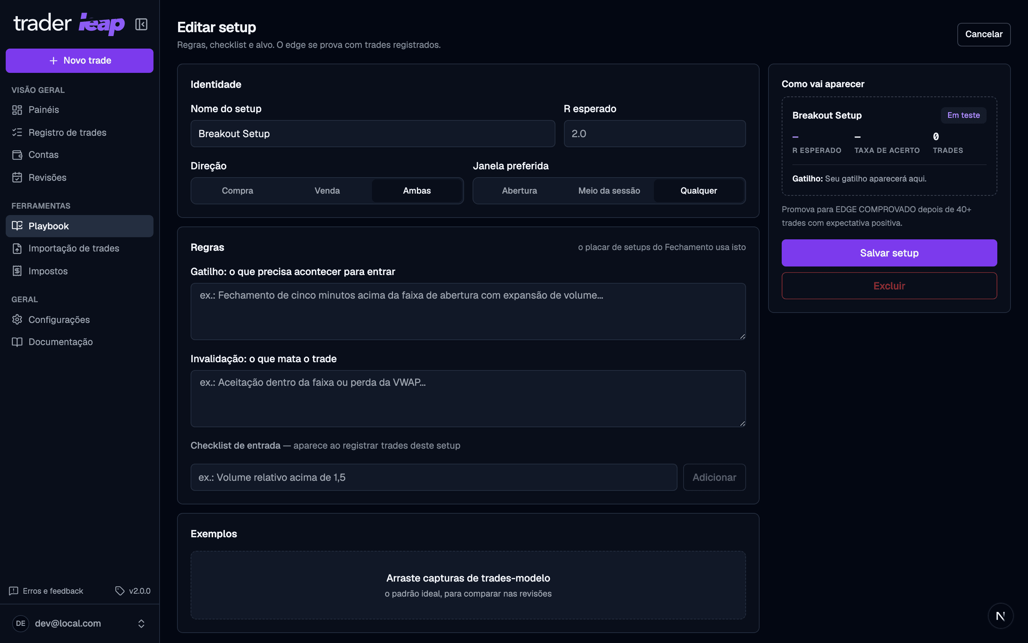The height and width of the screenshot is (643, 1028).
Task: Click the TAXA DE ACERTO label
Action: click(x=887, y=150)
